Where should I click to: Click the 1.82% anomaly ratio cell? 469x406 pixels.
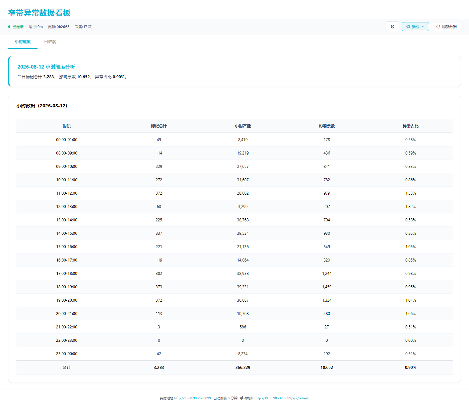click(x=411, y=207)
